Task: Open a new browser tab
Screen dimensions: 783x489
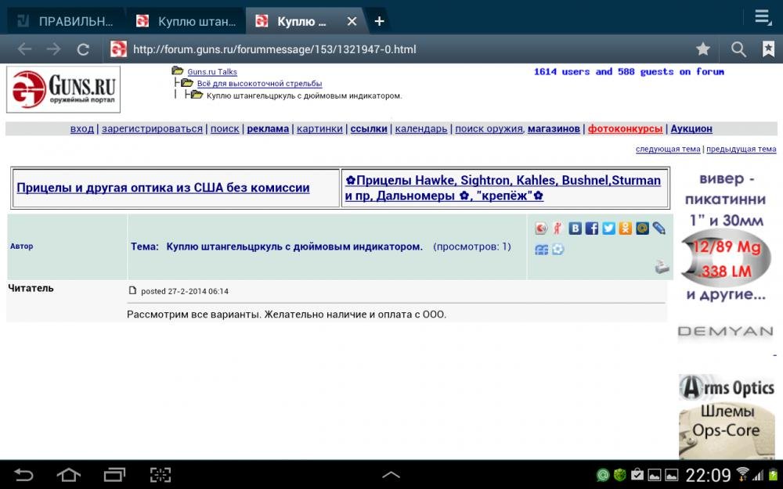Action: 378,20
